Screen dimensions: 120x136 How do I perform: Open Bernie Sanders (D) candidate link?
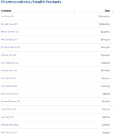tap(10, 32)
